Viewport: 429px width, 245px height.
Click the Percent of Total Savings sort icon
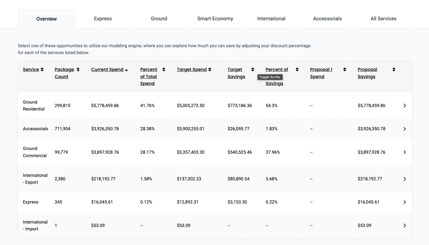tap(297, 69)
